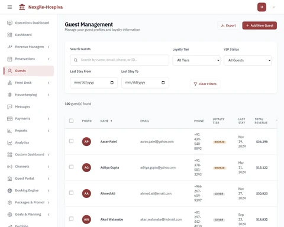Viewport: 284px width, 227px height.
Task: Focus the Search Guests input field
Action: (120, 60)
